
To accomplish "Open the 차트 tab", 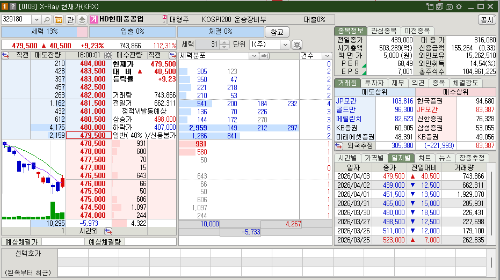I will click(x=424, y=158).
